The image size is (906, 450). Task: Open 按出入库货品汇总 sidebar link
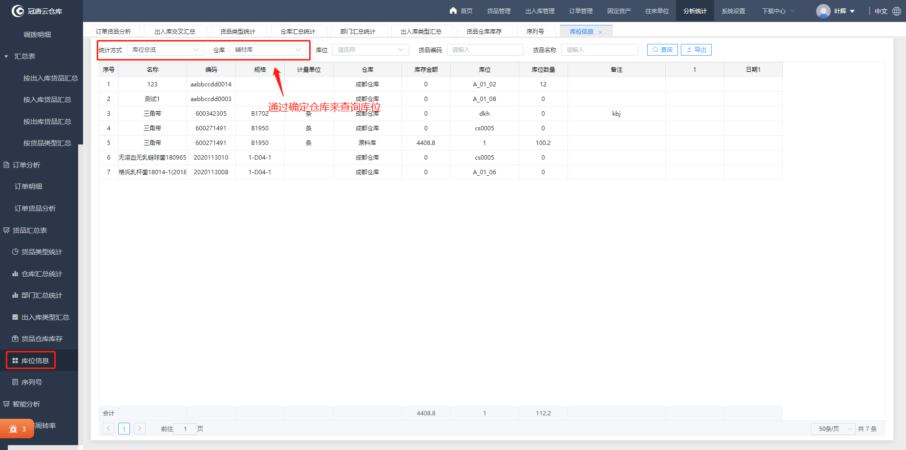pyautogui.click(x=51, y=78)
